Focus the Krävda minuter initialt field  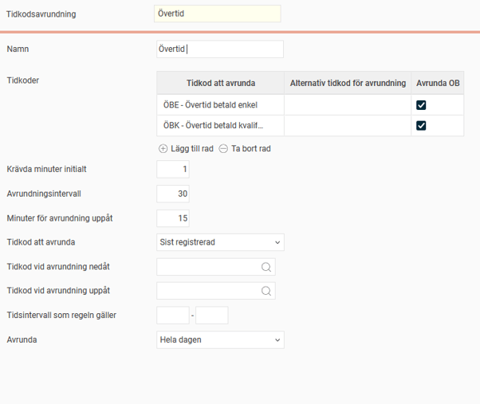coord(173,169)
